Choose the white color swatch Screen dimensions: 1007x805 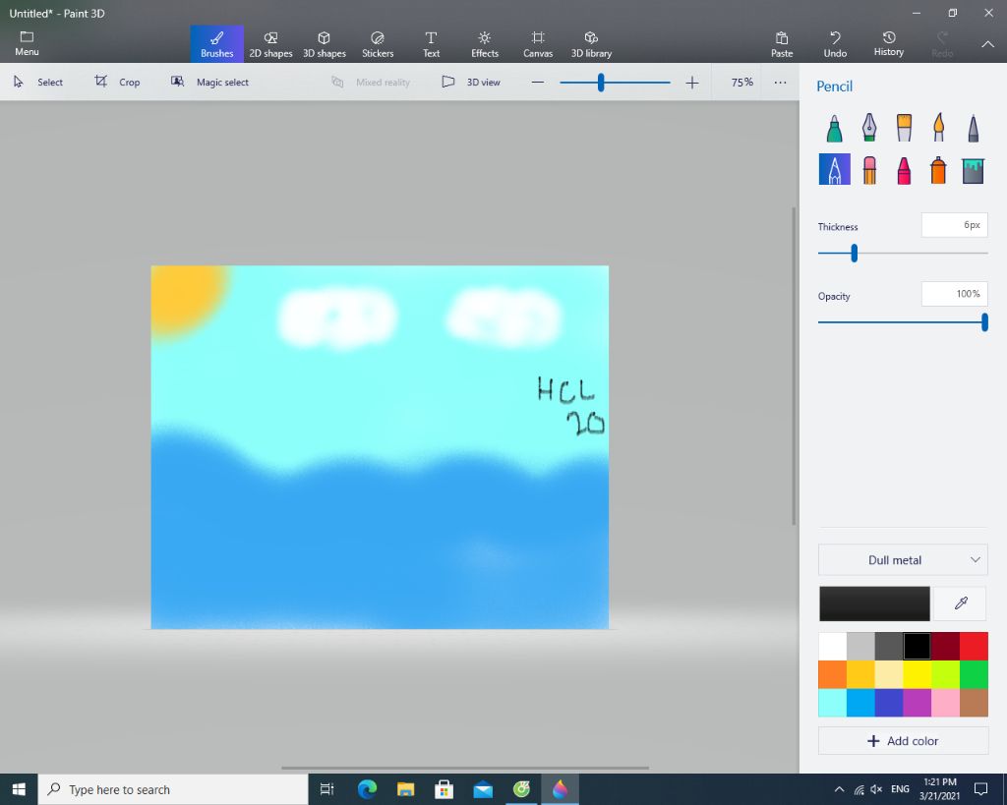(832, 647)
